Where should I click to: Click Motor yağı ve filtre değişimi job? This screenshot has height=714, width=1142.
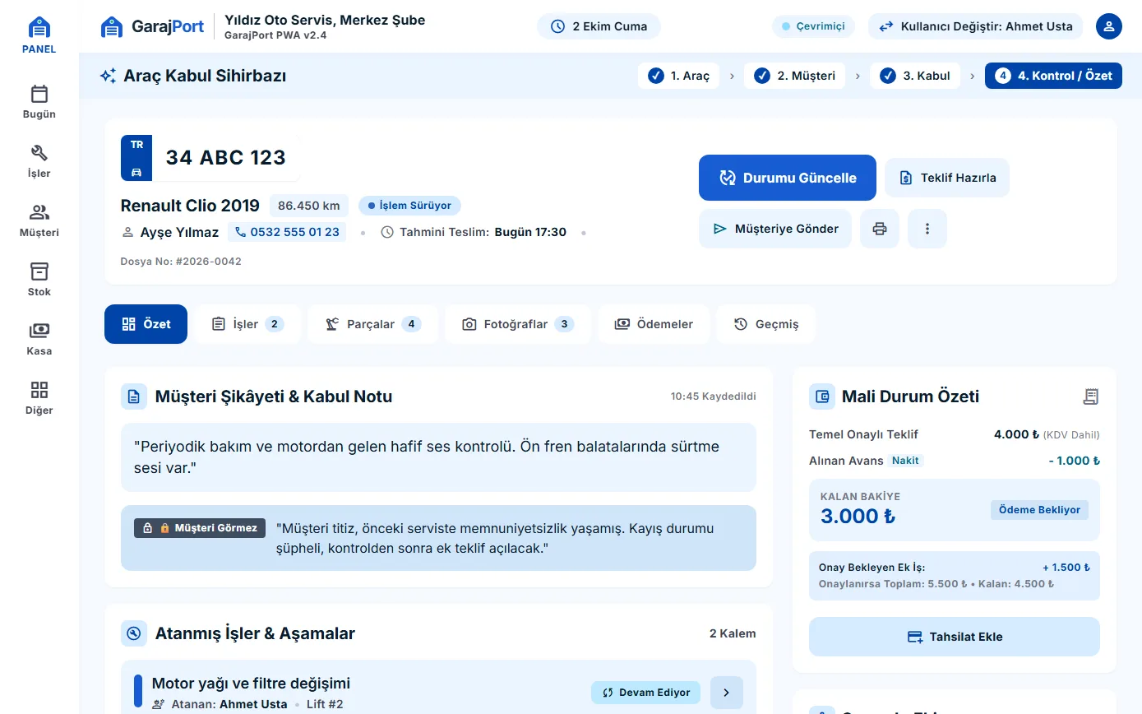251,684
